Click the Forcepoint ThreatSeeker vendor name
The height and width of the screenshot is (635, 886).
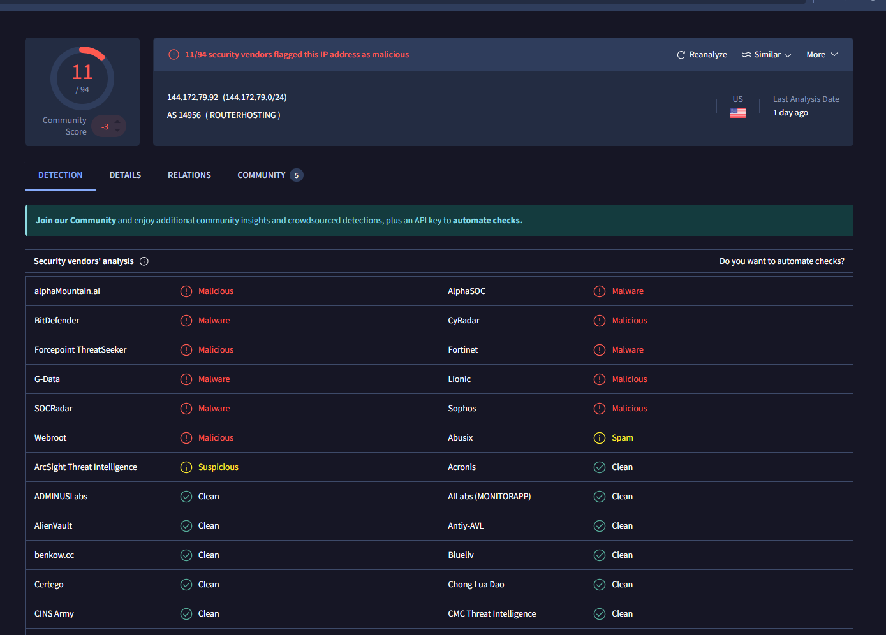[80, 350]
